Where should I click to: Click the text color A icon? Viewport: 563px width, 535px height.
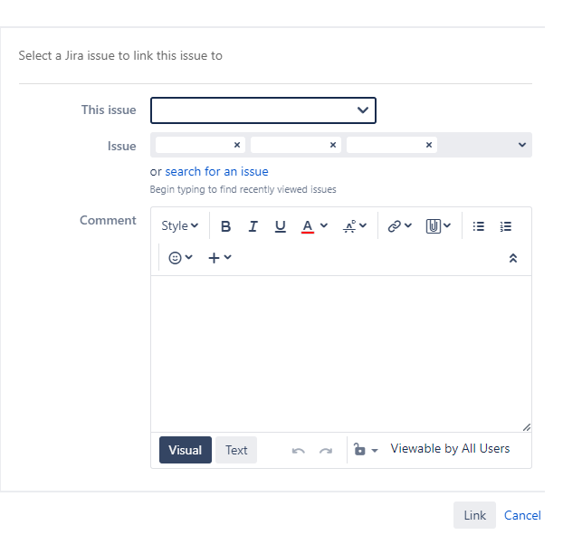[308, 226]
